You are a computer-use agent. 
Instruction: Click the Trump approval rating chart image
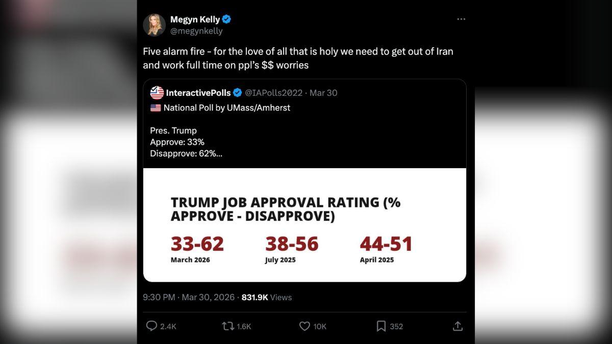[x=304, y=224]
